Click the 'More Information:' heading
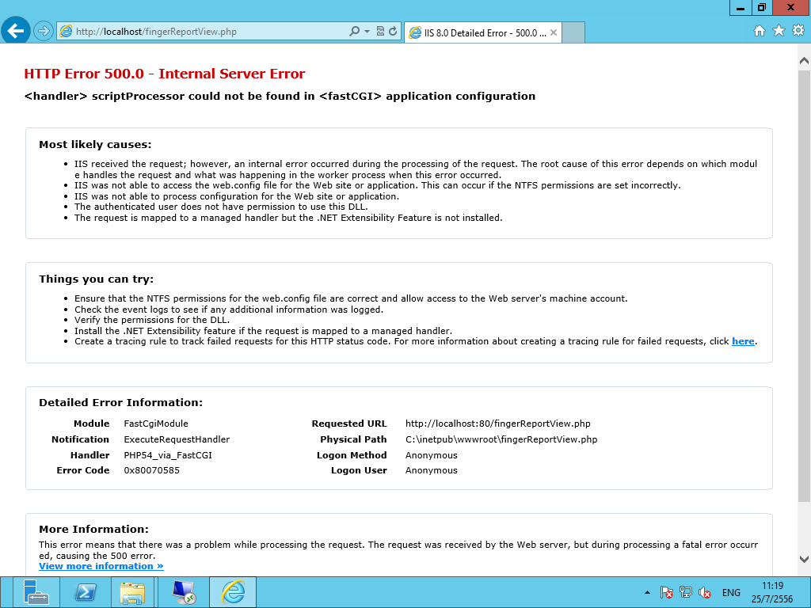The image size is (811, 608). (93, 530)
